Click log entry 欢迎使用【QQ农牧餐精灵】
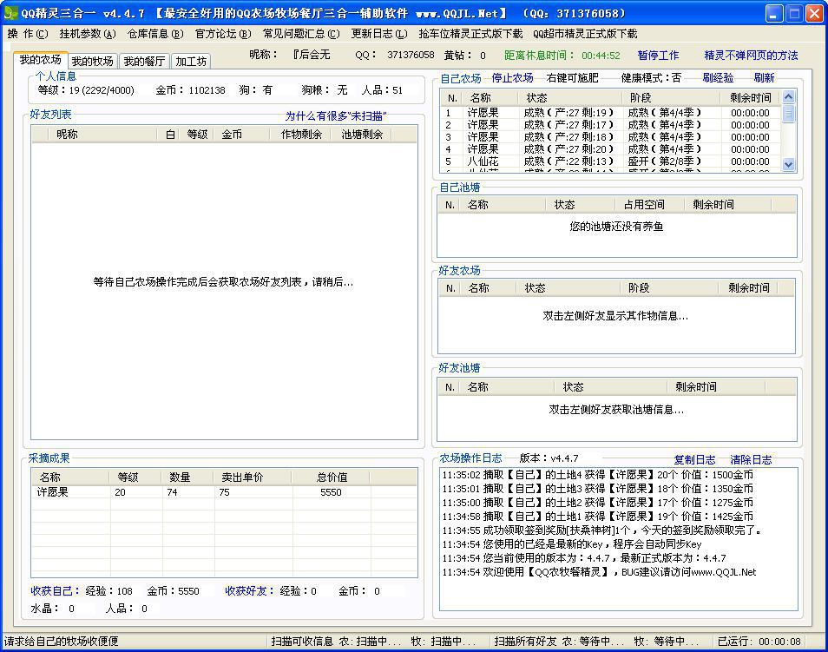828x652 pixels. [x=600, y=571]
